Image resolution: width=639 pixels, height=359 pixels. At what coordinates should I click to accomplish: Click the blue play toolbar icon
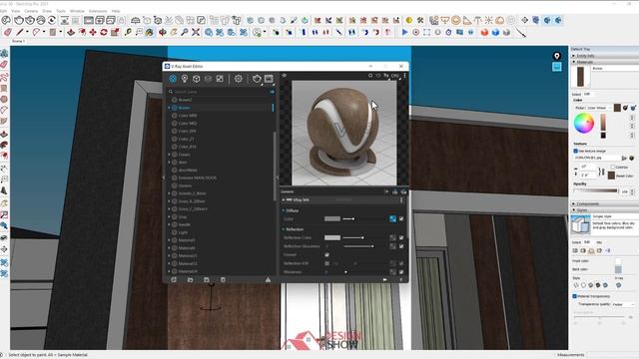[404, 32]
